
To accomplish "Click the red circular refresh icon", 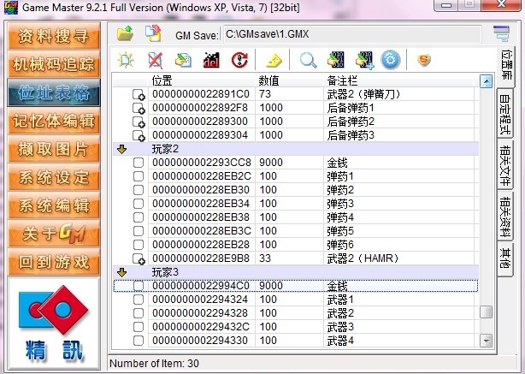I will 239,60.
